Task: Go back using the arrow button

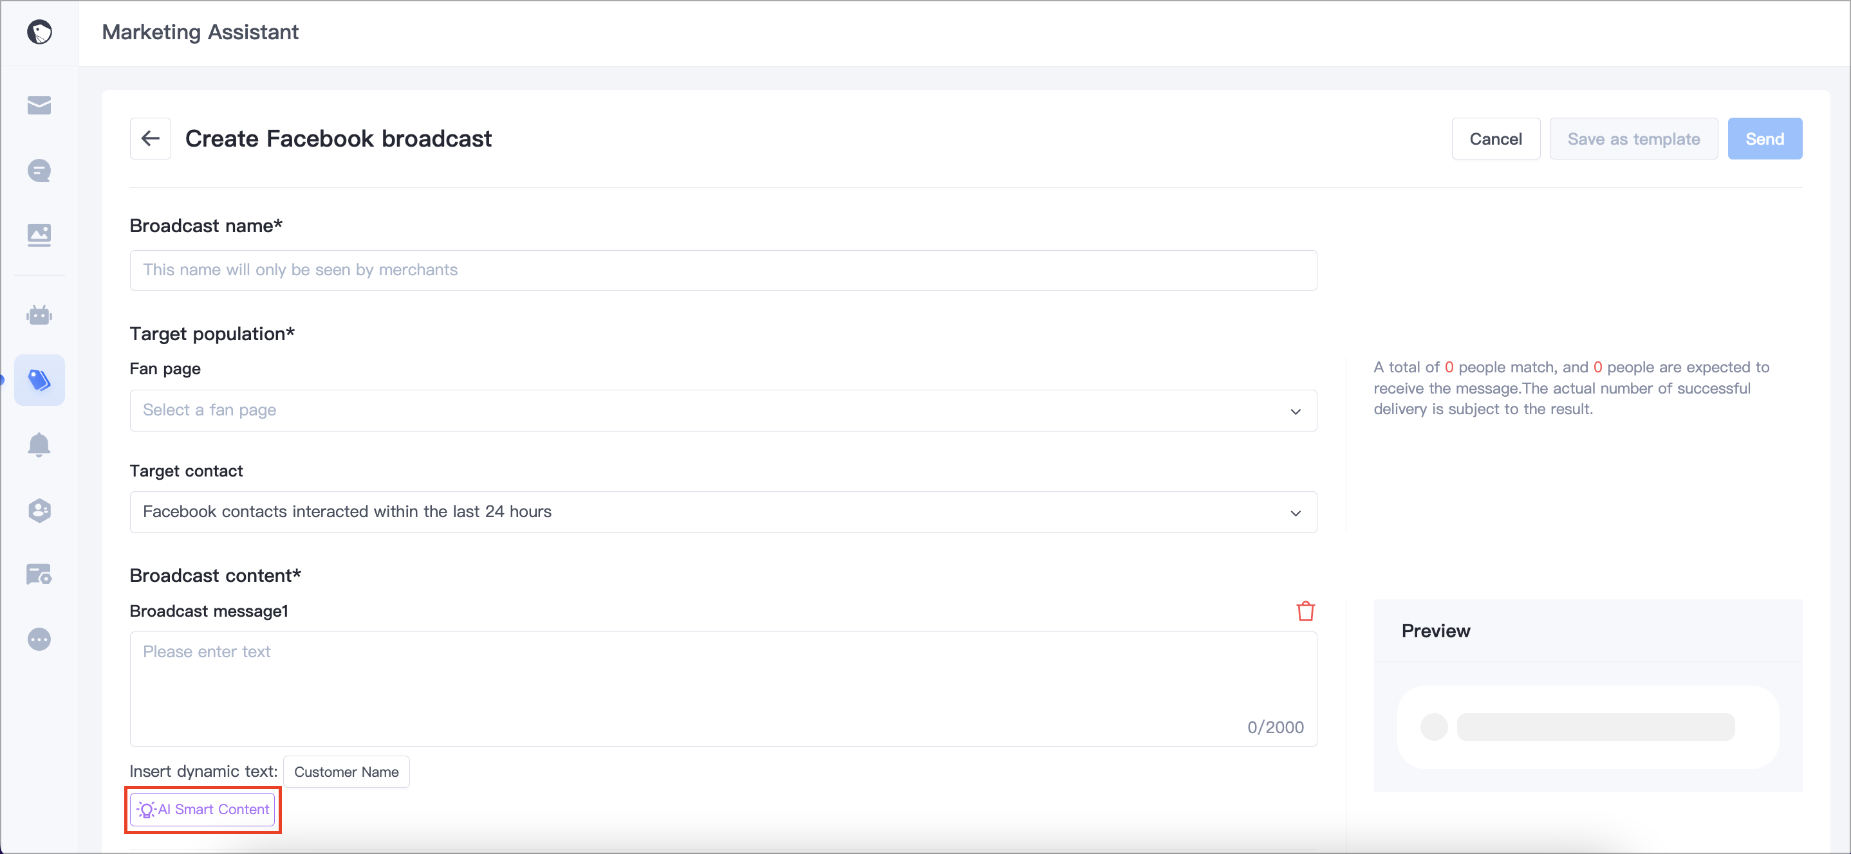Action: pos(150,139)
